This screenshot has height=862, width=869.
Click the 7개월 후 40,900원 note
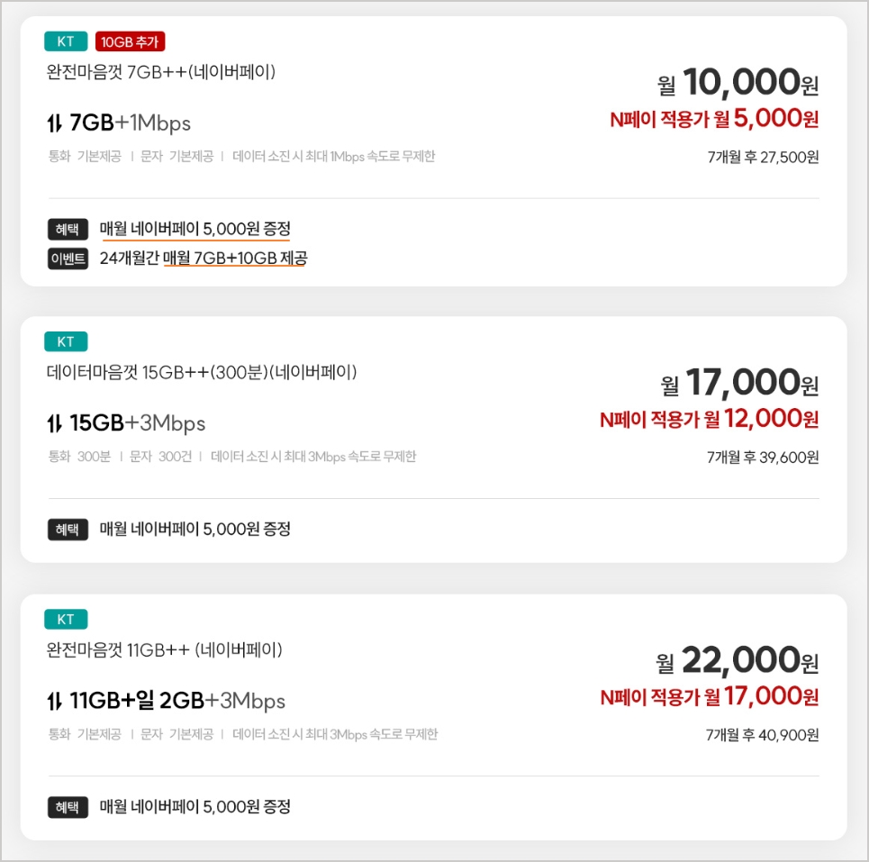[x=762, y=735]
